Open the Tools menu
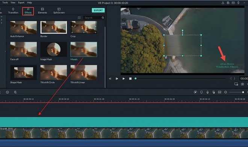This screenshot has width=248, height=147. point(5,3)
